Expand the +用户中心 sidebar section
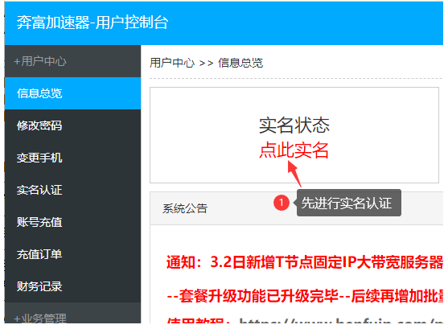The height and width of the screenshot is (333, 444). point(72,61)
